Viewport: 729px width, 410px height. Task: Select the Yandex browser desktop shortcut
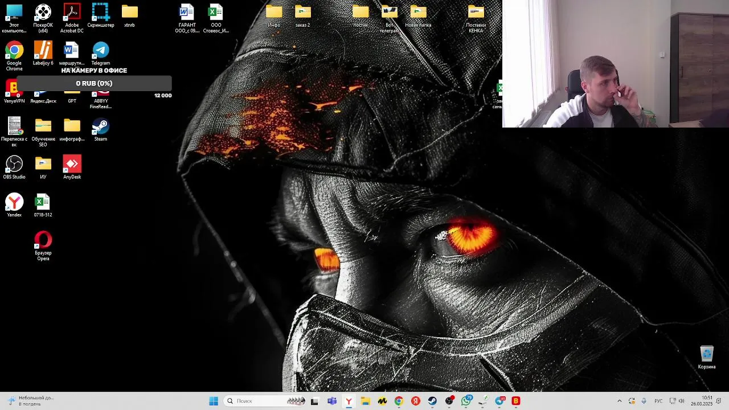pyautogui.click(x=14, y=205)
